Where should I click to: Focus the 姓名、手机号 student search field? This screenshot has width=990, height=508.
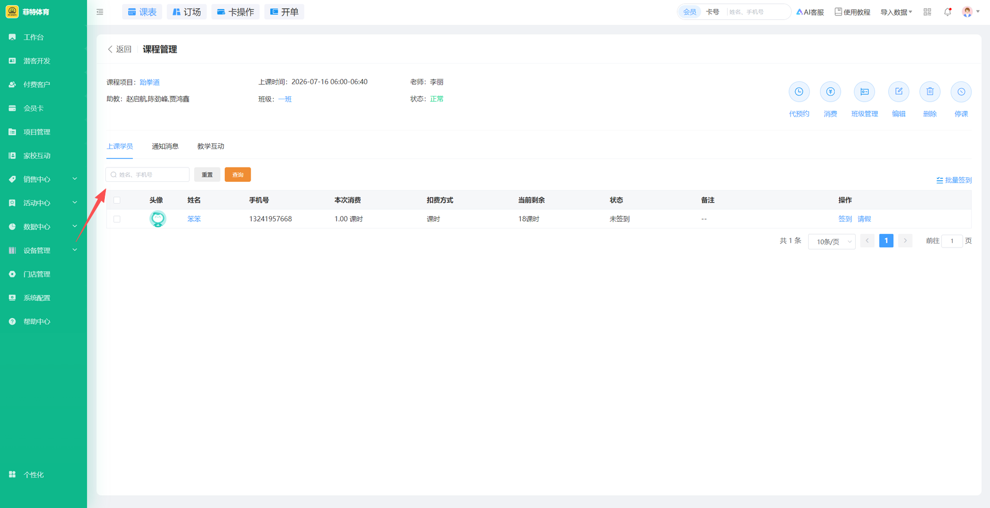coord(147,175)
